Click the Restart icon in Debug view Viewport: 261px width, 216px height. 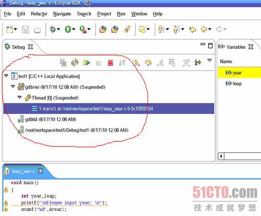[75, 62]
